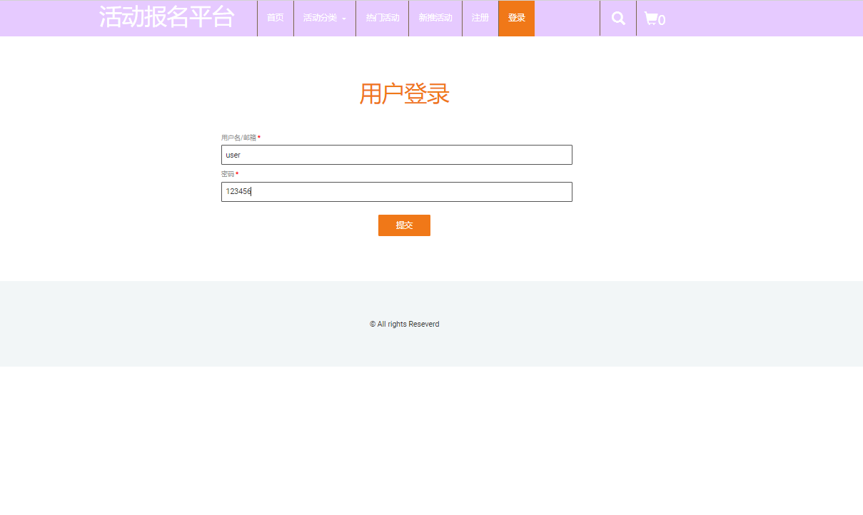Screen dimensions: 863x515
Task: Go to the 注册 registration page
Action: [480, 19]
